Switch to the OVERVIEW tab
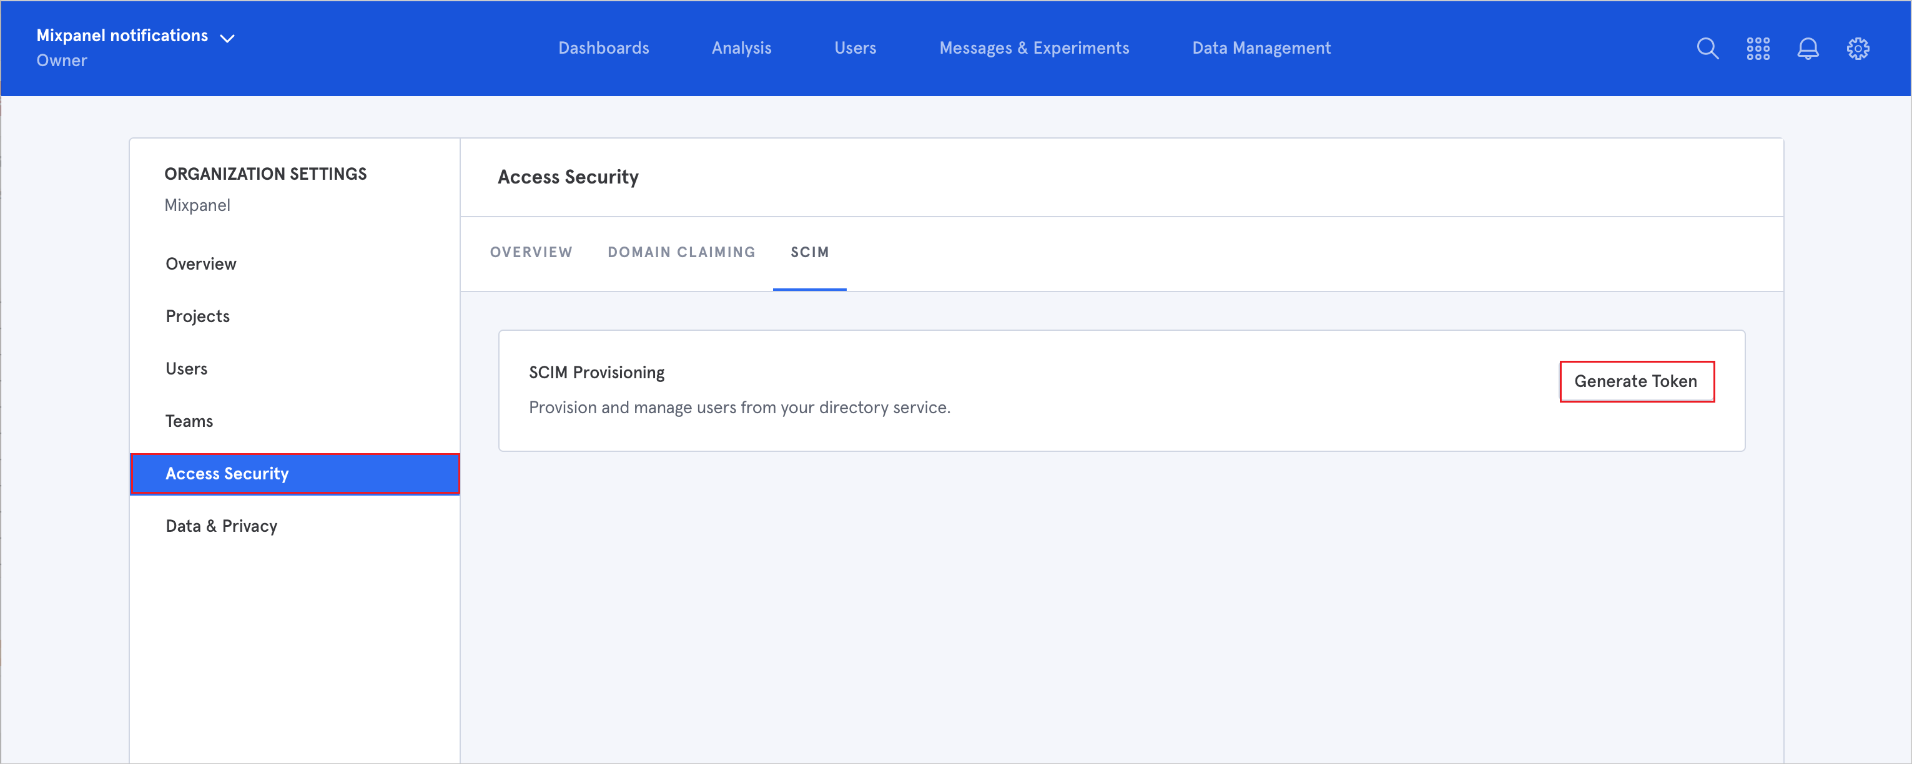Viewport: 1912px width, 764px height. [530, 252]
